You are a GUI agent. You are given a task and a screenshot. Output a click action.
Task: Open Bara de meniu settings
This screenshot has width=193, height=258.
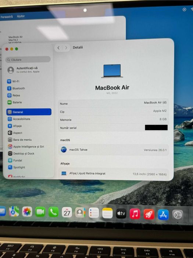20,140
